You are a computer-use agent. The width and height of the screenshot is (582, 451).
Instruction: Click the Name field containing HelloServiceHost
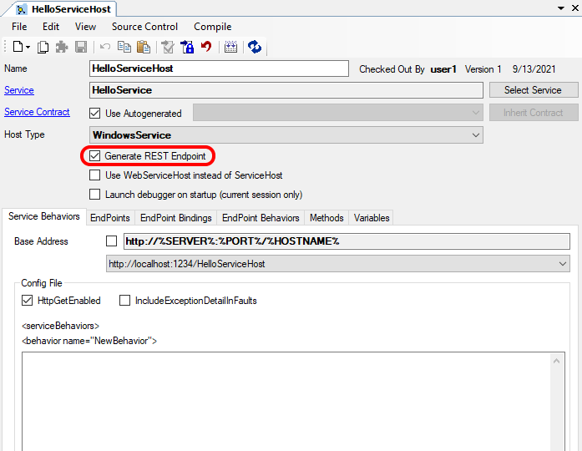[219, 68]
